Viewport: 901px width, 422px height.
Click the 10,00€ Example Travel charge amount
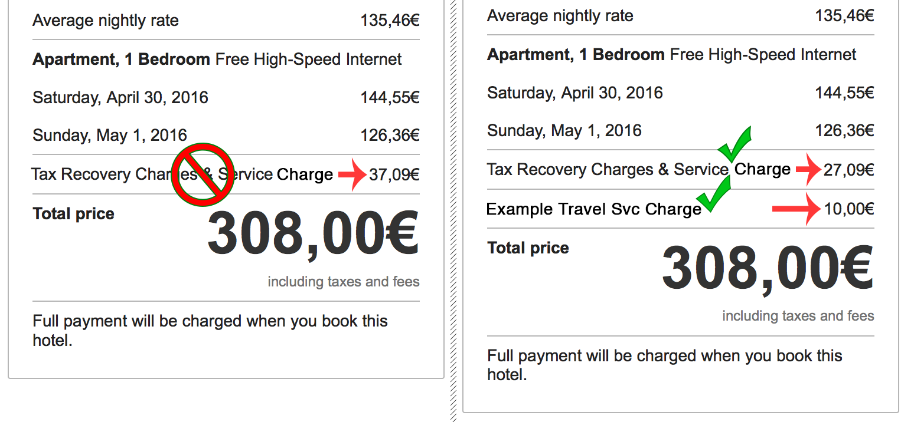[x=849, y=209]
